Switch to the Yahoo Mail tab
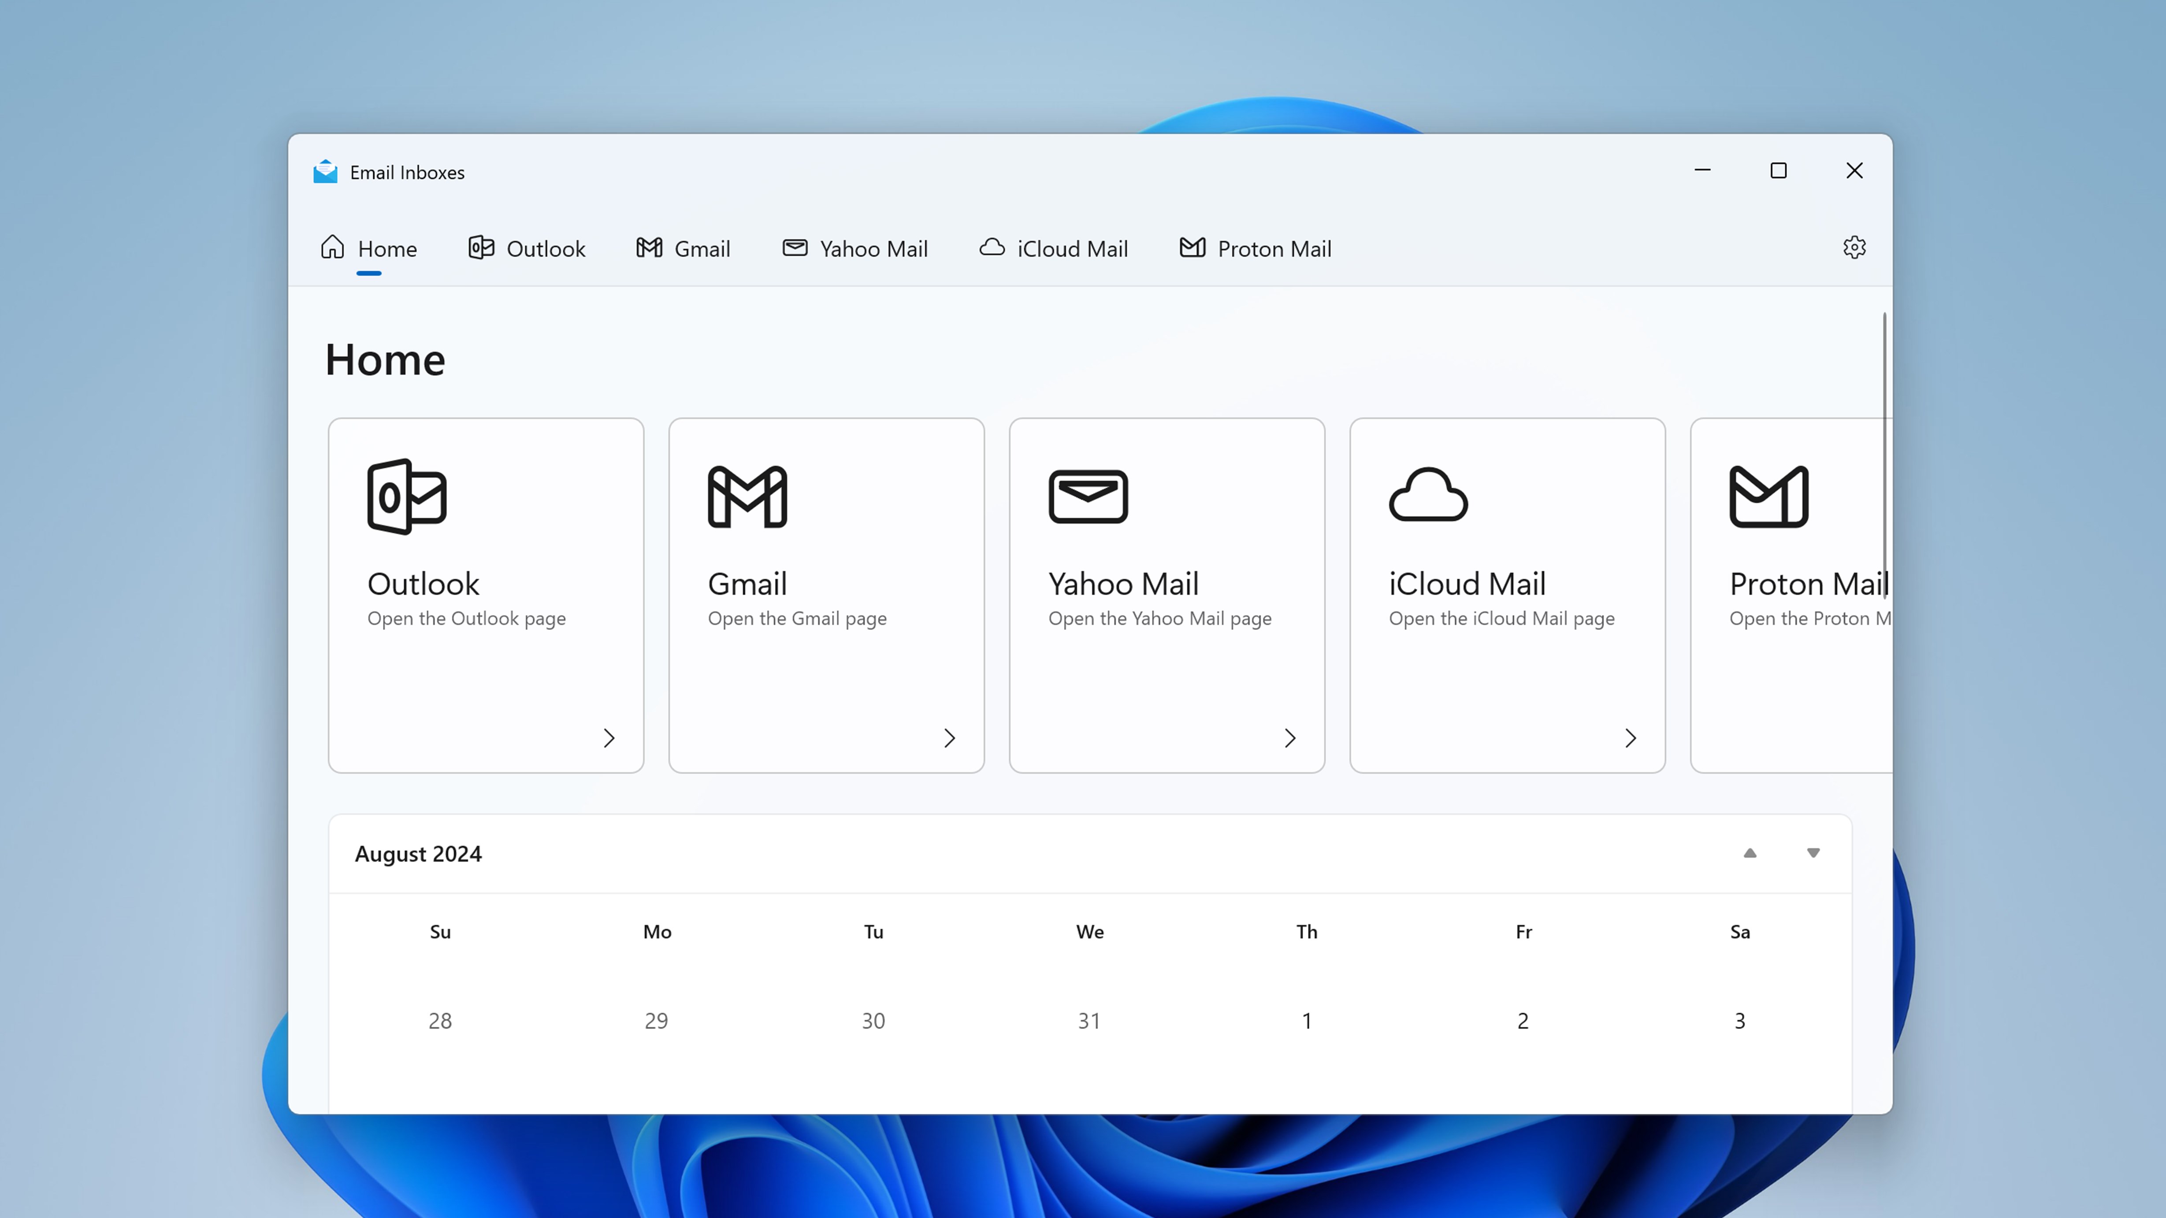Viewport: 2166px width, 1218px height. [x=855, y=249]
